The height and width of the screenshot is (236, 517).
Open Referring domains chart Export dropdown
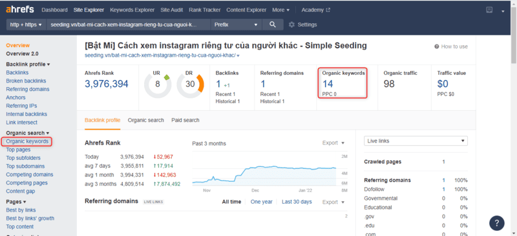333,202
